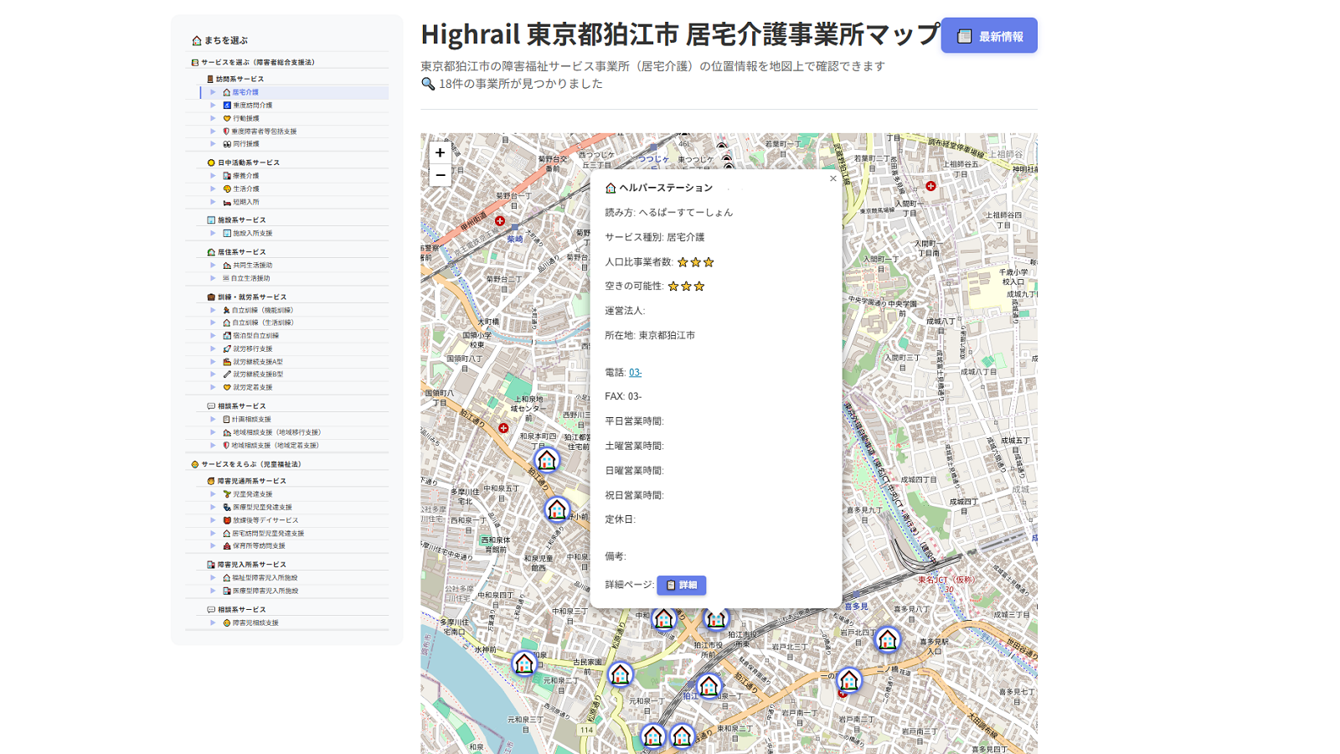Click the heart icon beside 行動援護
The height and width of the screenshot is (754, 1340).
point(226,118)
